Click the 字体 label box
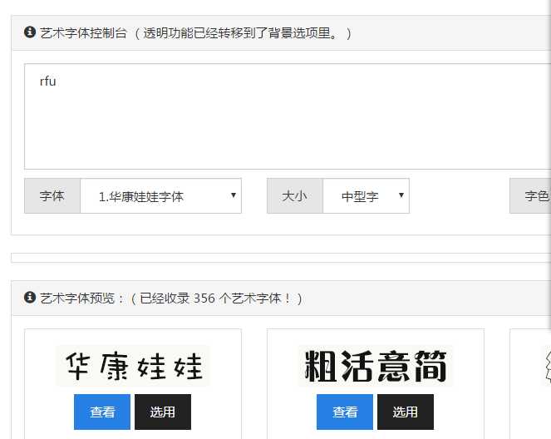 [52, 195]
